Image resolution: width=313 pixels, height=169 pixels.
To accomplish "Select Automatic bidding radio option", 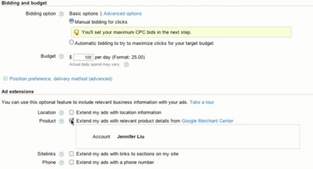I will click(71, 42).
